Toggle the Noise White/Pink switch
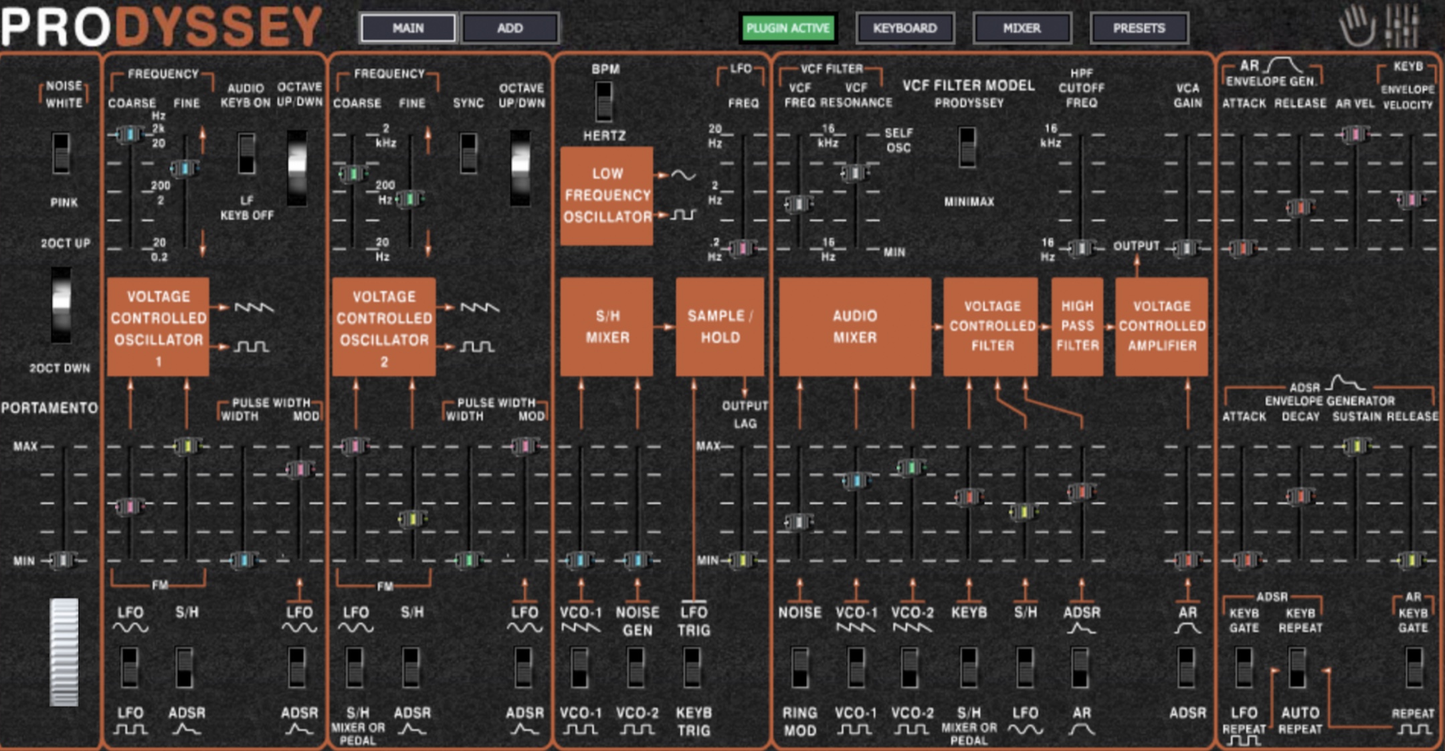The image size is (1445, 751). point(61,153)
